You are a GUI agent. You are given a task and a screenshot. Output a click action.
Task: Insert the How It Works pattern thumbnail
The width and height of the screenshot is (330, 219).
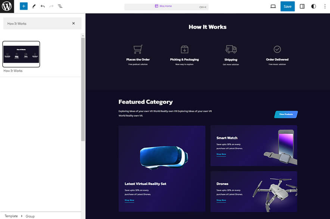[21, 54]
